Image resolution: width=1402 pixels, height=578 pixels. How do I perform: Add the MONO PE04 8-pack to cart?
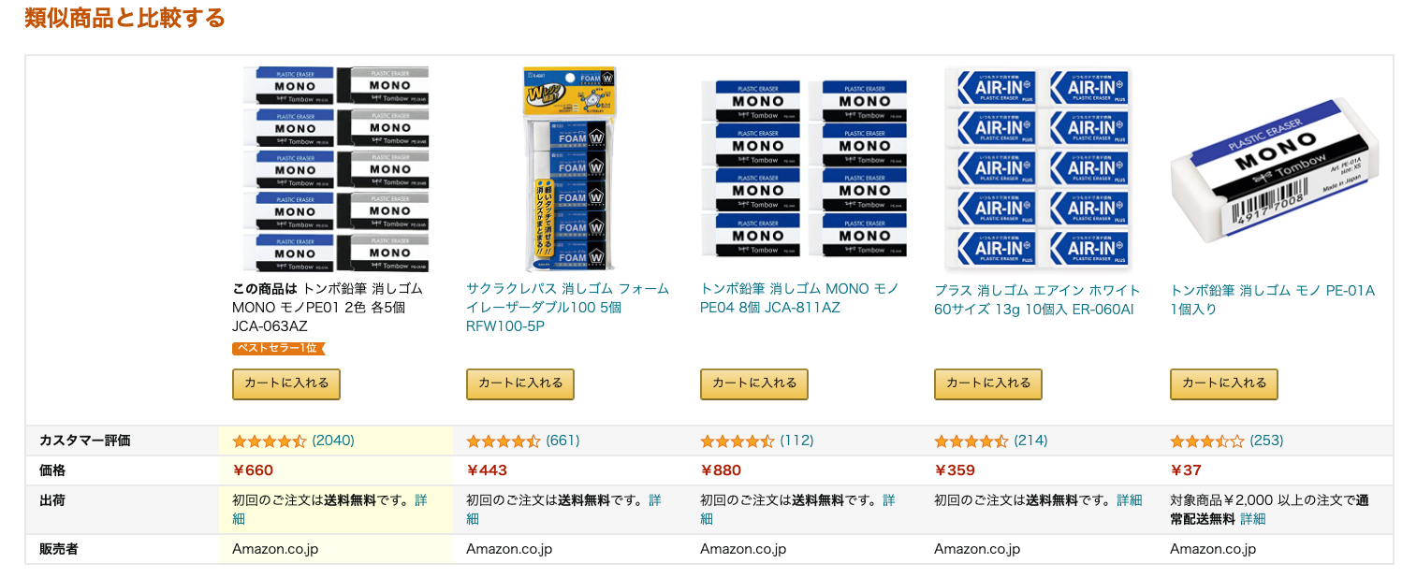pos(754,383)
